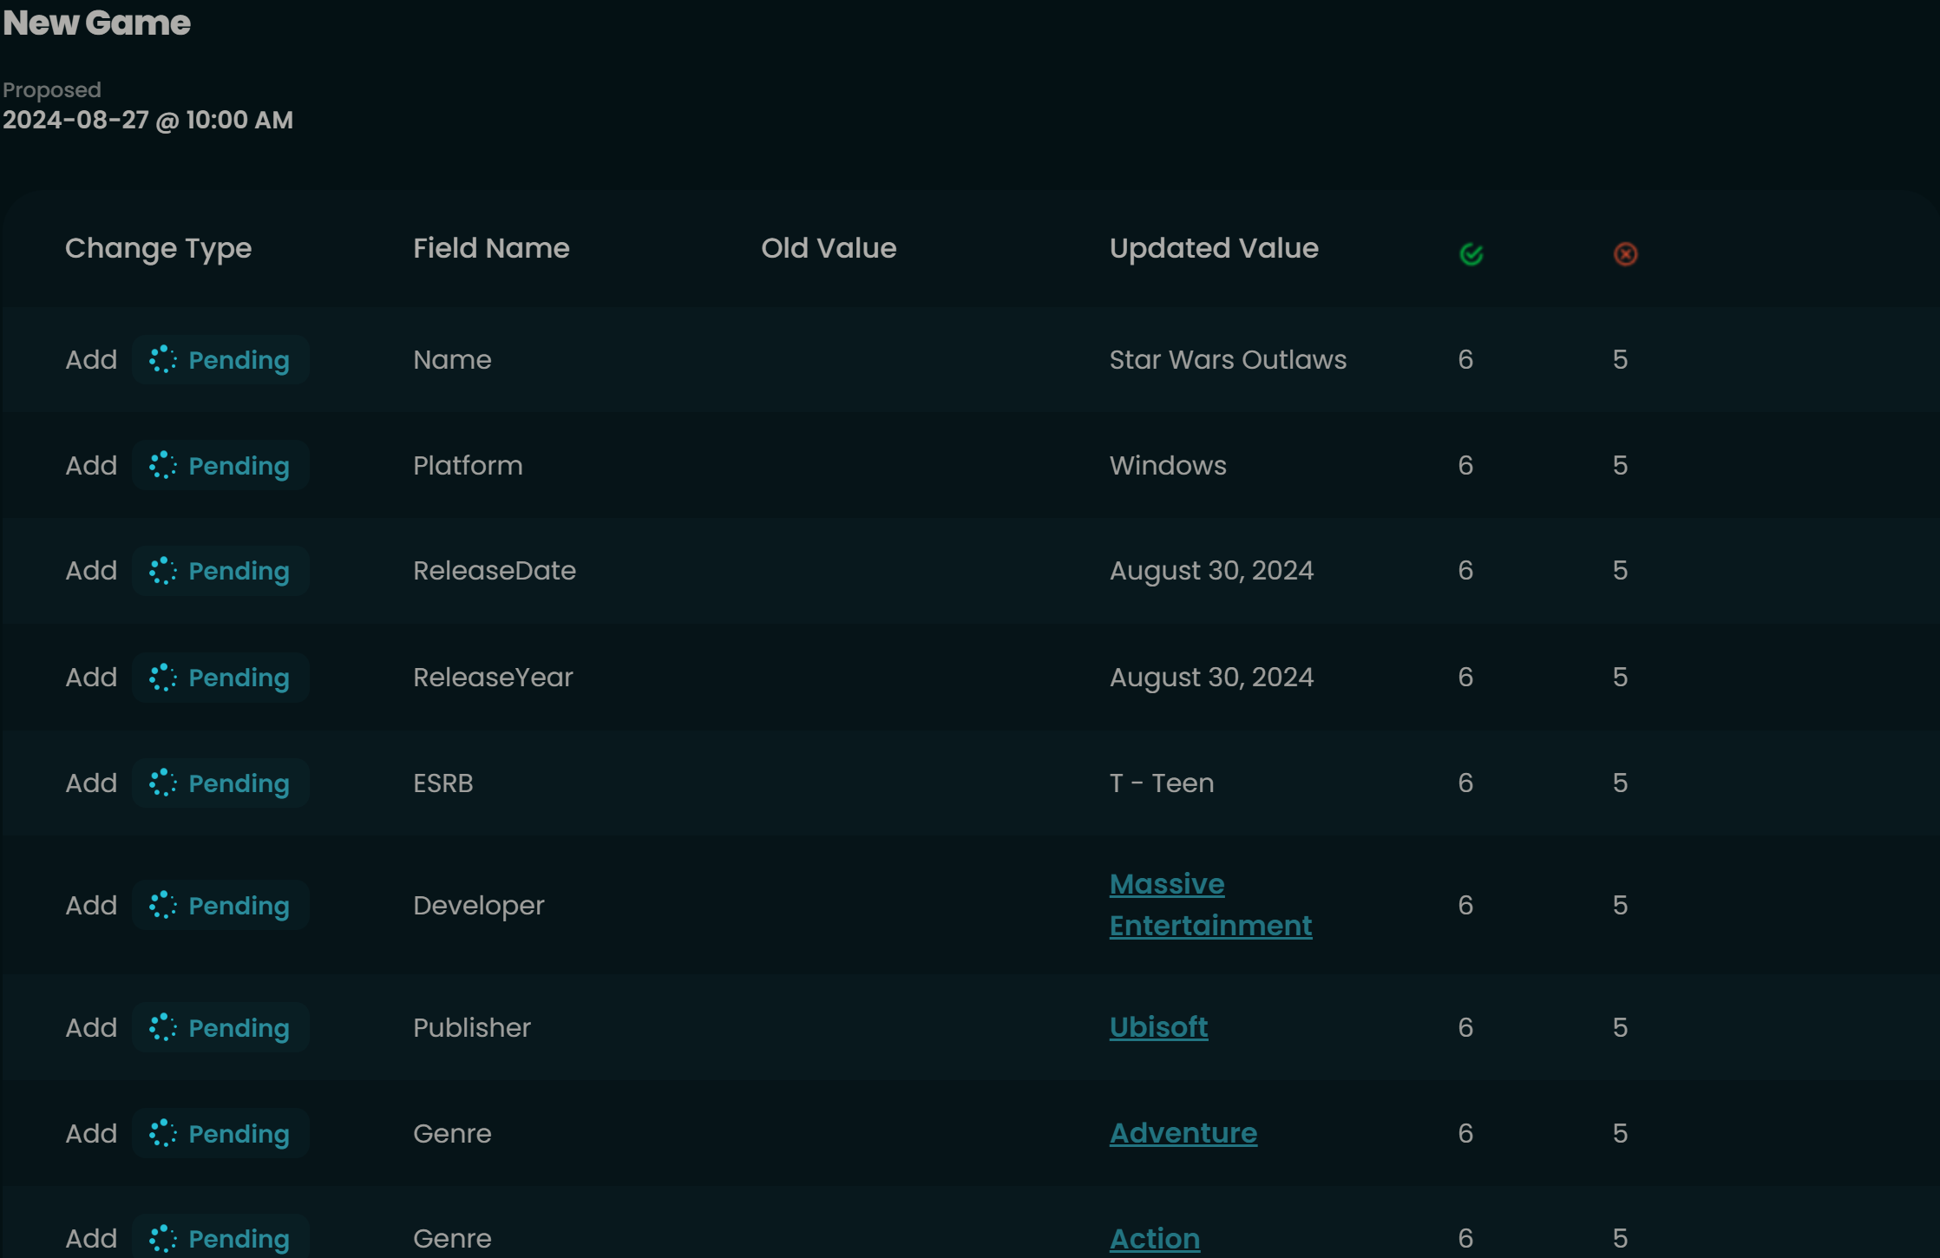Click approval count 6 in ESRB row
Viewport: 1940px width, 1258px height.
pyautogui.click(x=1465, y=783)
